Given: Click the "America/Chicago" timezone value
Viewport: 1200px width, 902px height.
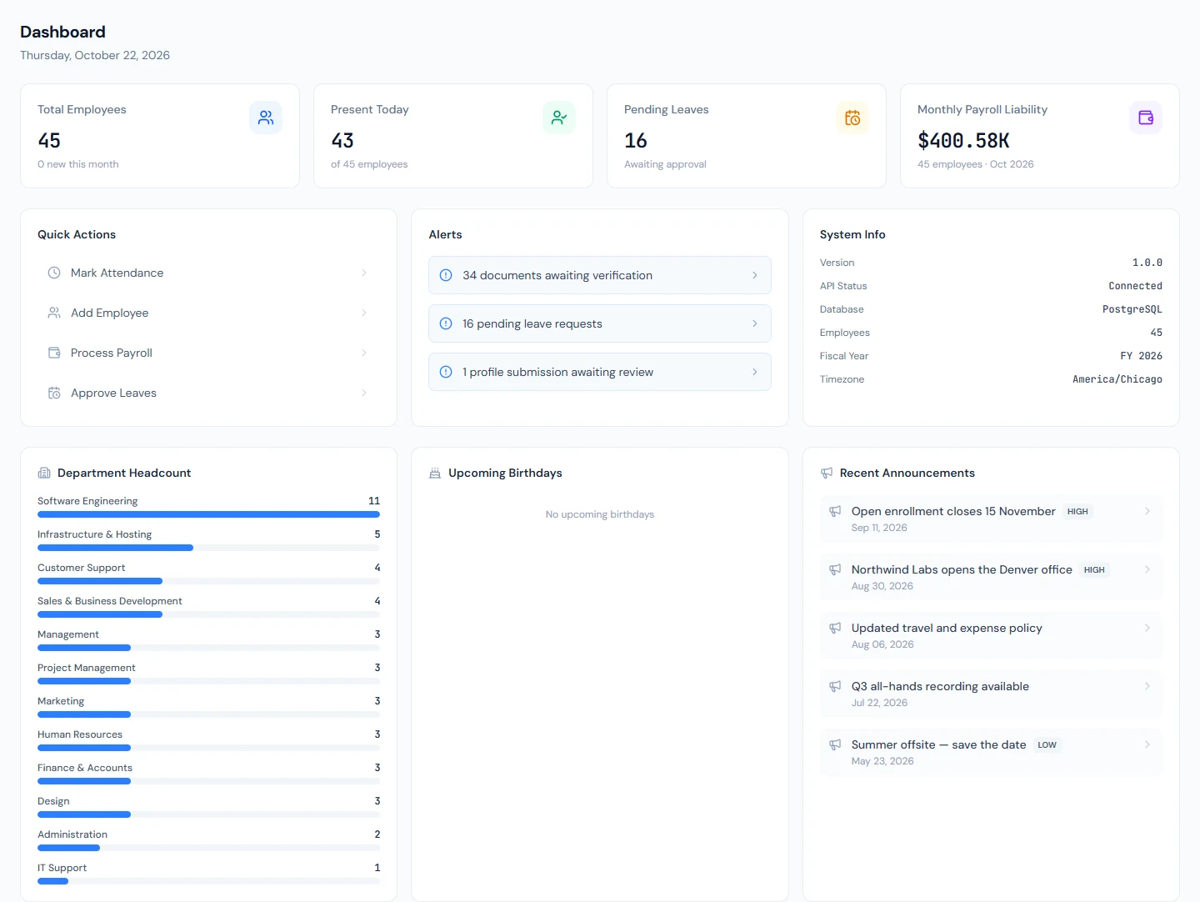Looking at the screenshot, I should 1117,379.
